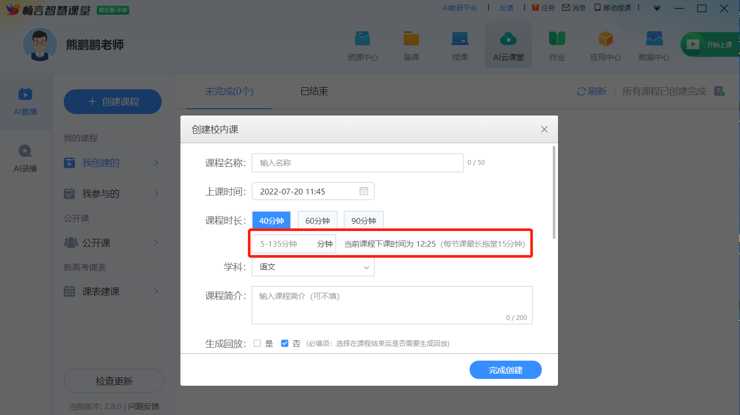This screenshot has height=415, width=740.
Task: Click the 完成创建 button
Action: click(x=505, y=370)
